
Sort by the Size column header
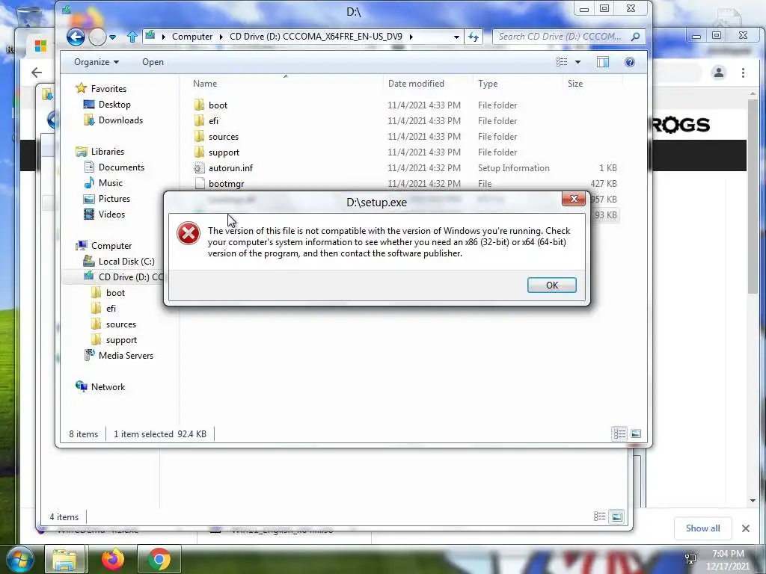575,84
